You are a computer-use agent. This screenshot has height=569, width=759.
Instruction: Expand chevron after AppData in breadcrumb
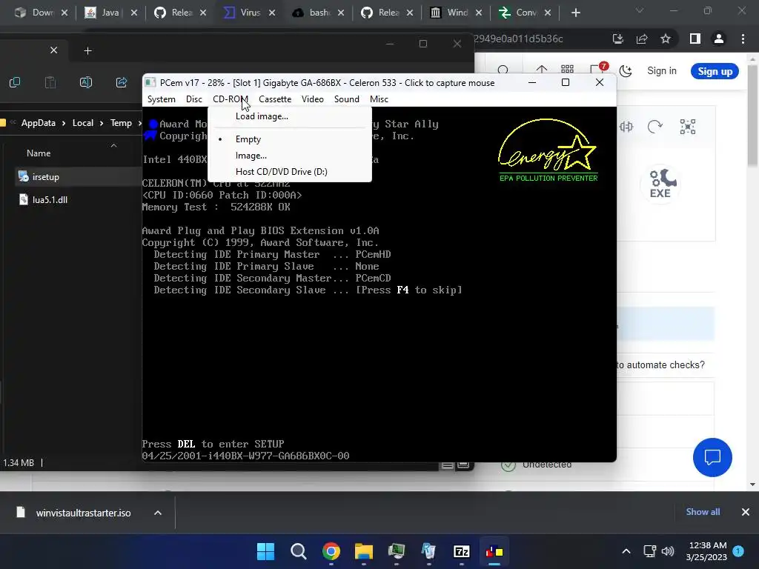(64, 124)
